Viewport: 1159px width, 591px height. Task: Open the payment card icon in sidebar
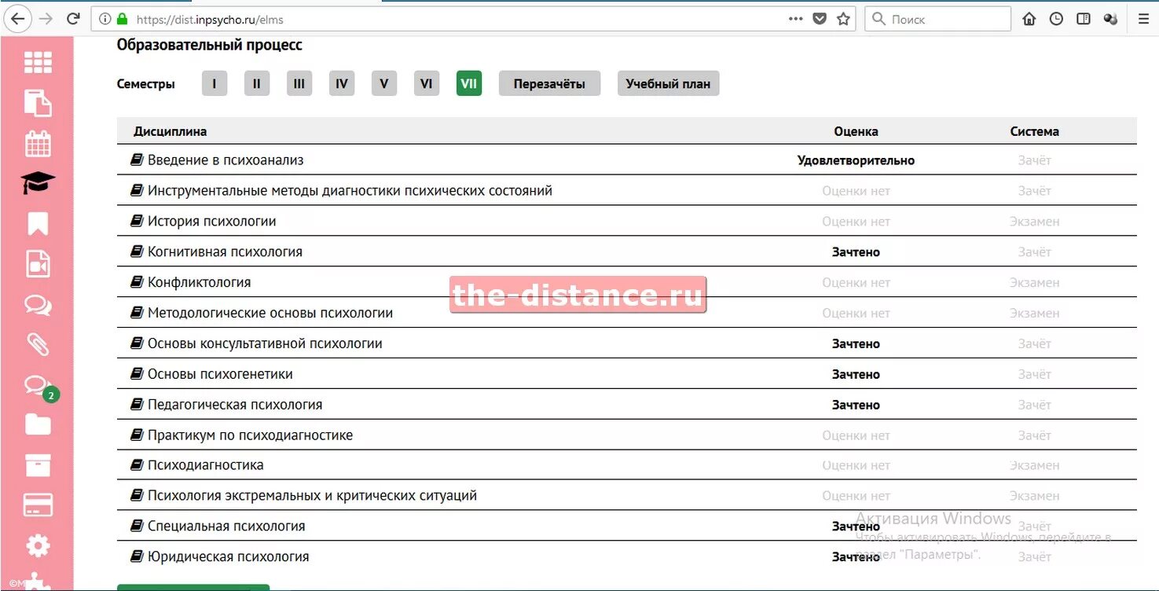38,505
